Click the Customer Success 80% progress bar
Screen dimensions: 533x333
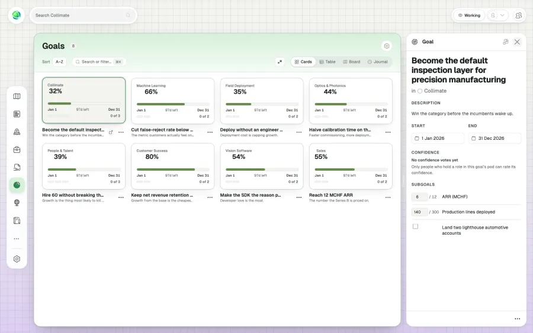pyautogui.click(x=173, y=169)
